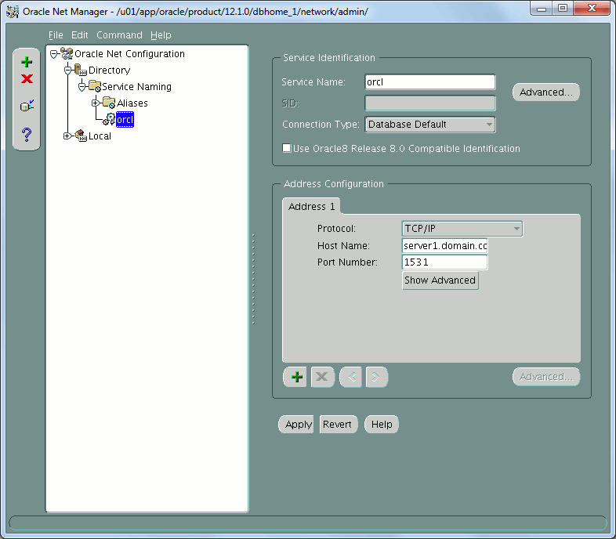Collapse the Directory tree node
616x539 pixels.
point(68,71)
